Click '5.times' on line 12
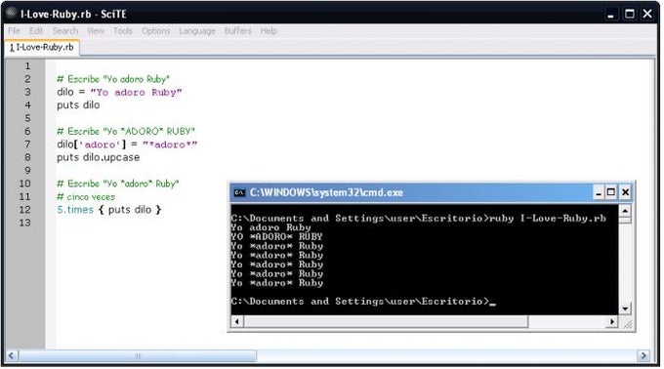Screen dimensions: 664x369 click(x=75, y=210)
